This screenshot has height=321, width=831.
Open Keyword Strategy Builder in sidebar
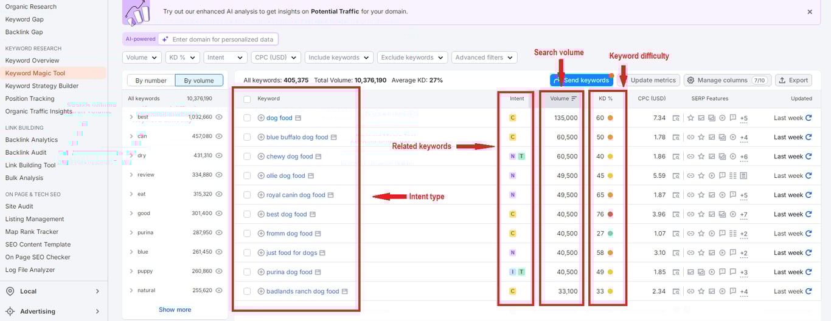(42, 86)
